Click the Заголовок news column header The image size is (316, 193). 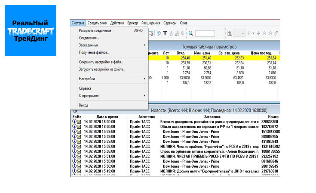tap(212, 117)
